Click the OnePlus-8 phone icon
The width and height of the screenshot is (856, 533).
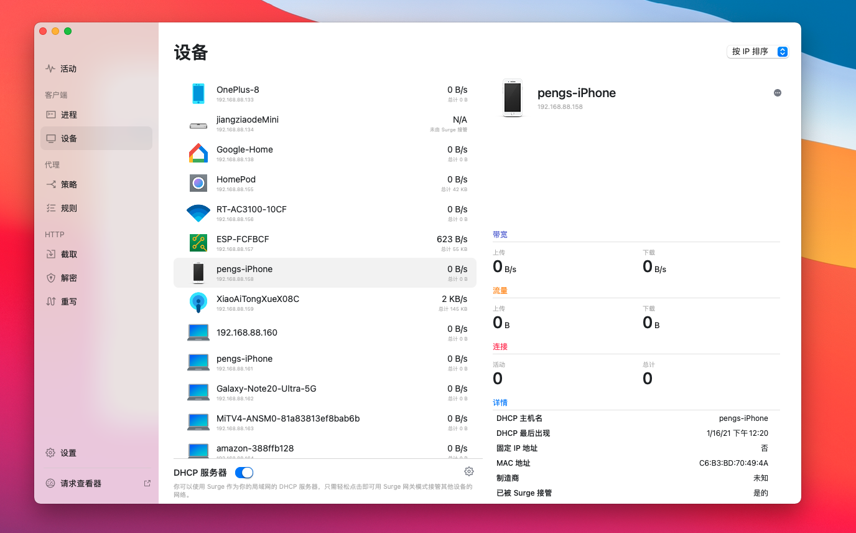coord(198,93)
